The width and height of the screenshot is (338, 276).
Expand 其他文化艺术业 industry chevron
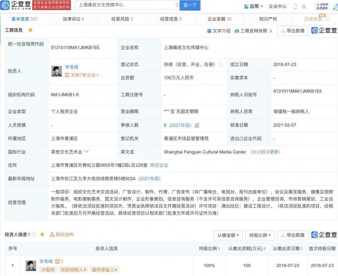[87, 152]
